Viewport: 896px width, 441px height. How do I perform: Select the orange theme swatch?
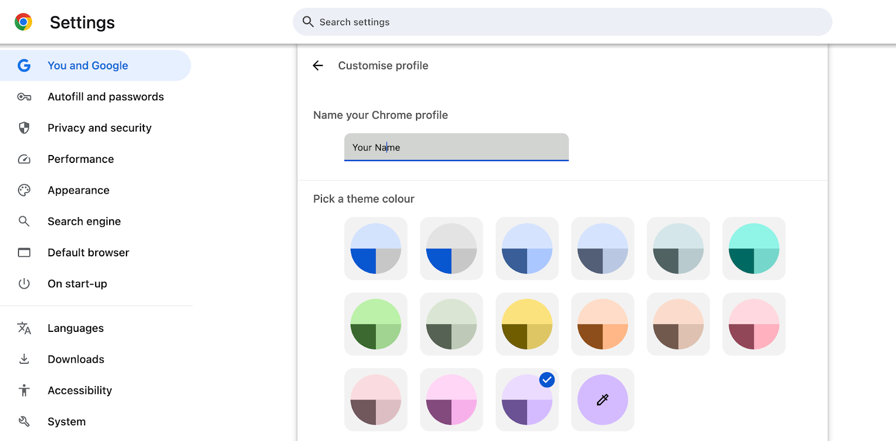[603, 324]
